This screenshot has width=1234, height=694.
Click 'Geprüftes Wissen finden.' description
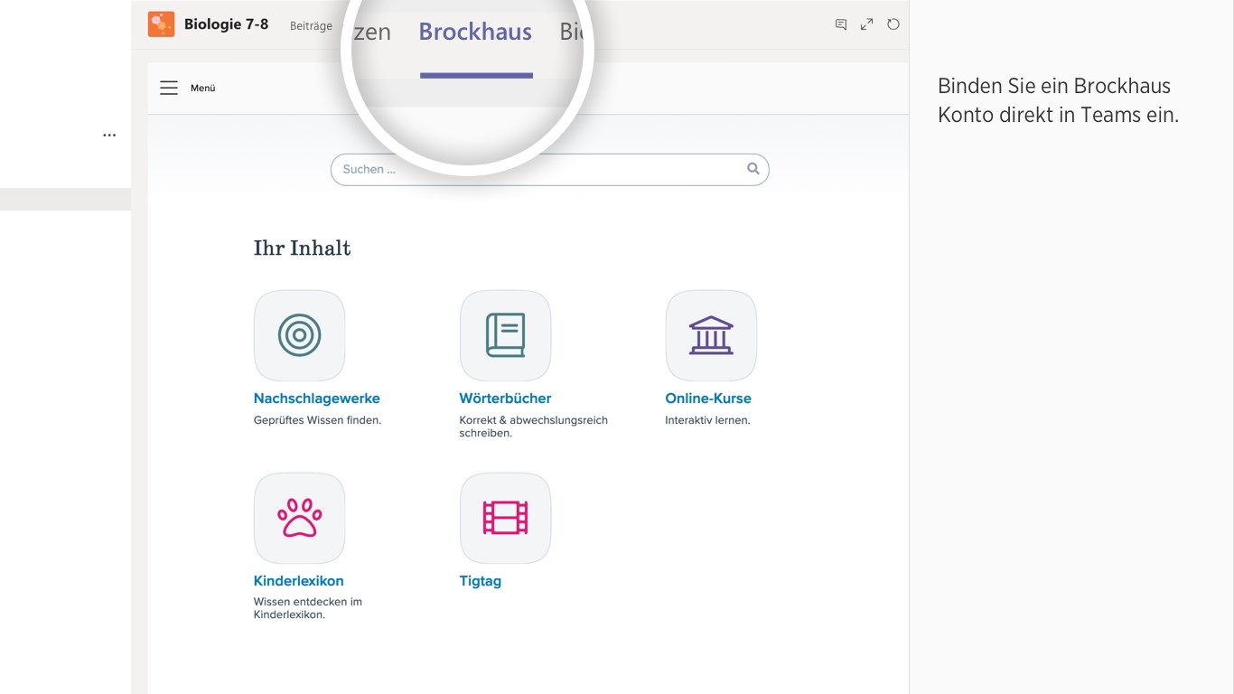tap(317, 420)
